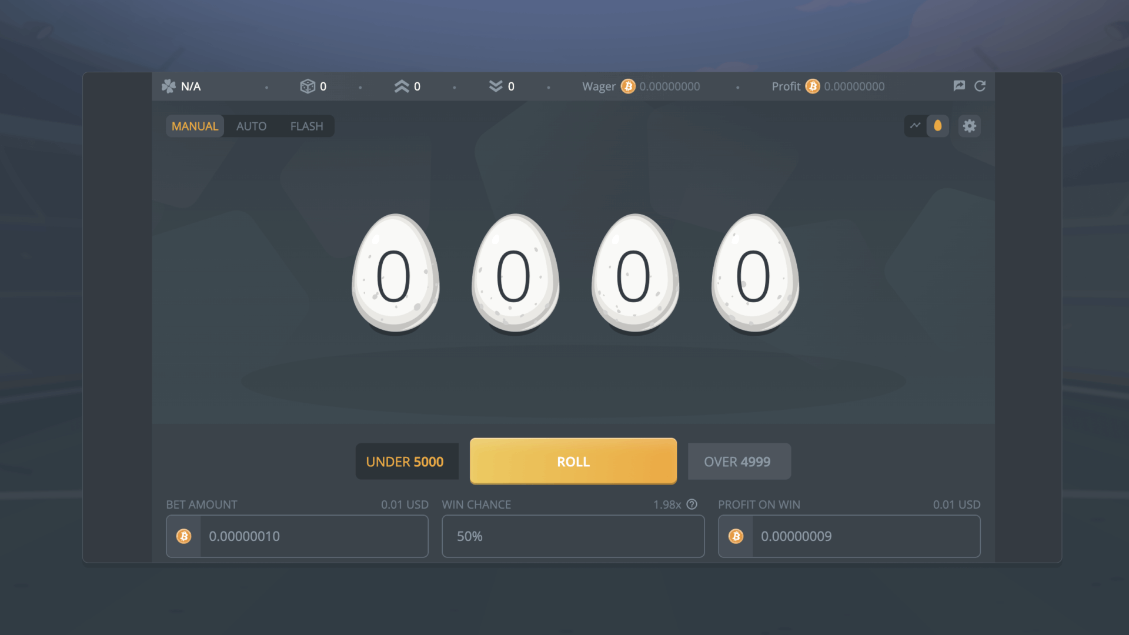Click the wins chevron-up counter icon
This screenshot has height=635, width=1129.
coord(402,86)
